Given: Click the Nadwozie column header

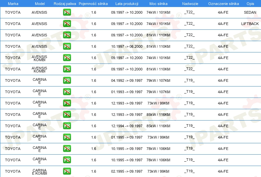Looking at the screenshot, I should 190,4.
